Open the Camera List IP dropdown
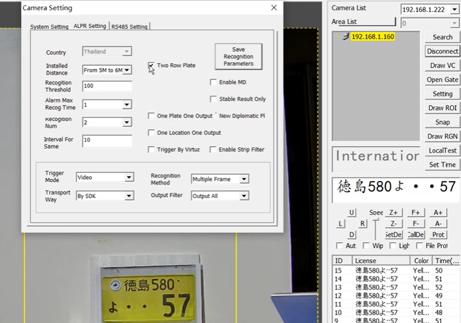This screenshot has height=323, width=461. 454,10
